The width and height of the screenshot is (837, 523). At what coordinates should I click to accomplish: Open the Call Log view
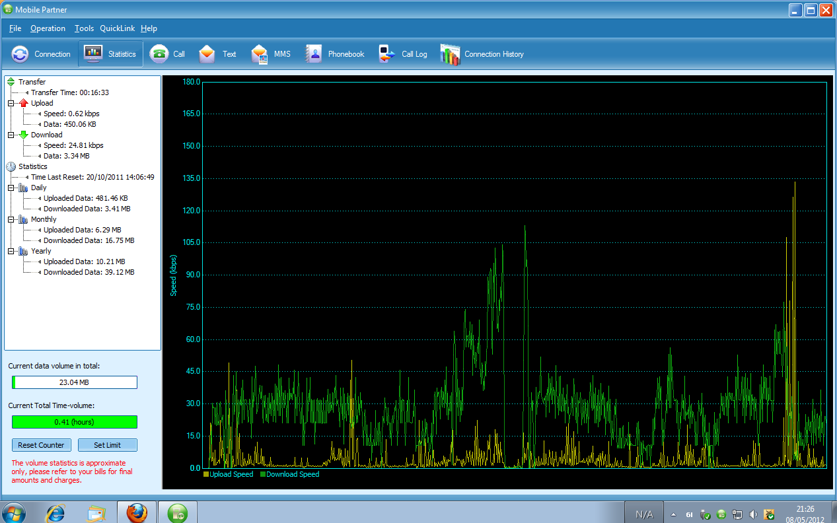tap(403, 54)
